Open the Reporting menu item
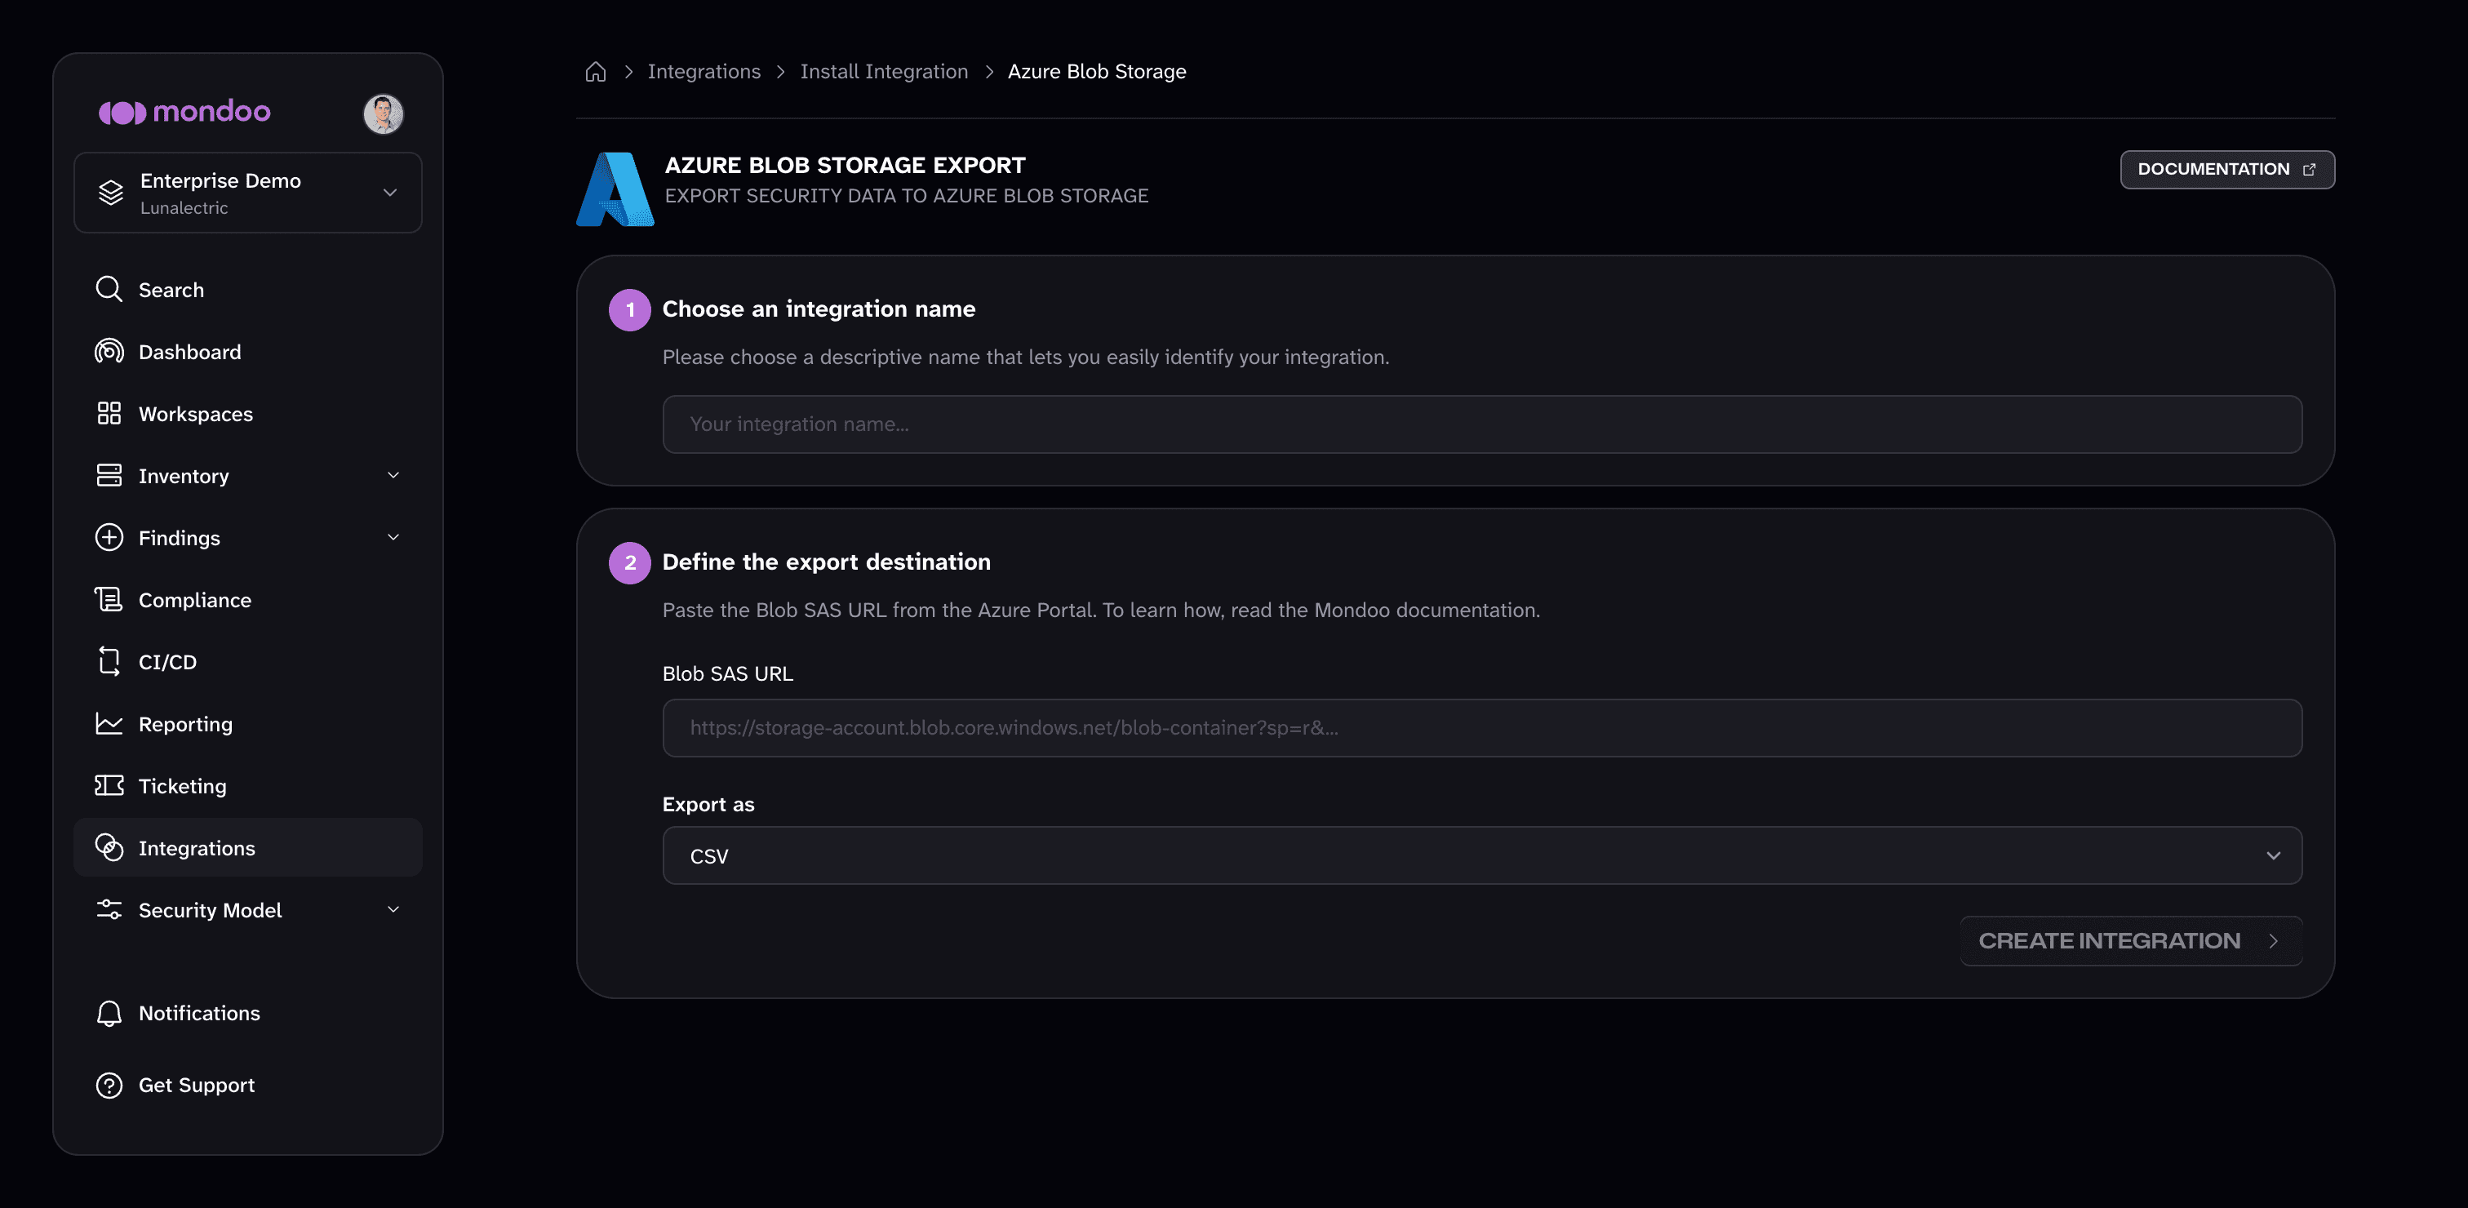This screenshot has height=1208, width=2468. pos(247,724)
